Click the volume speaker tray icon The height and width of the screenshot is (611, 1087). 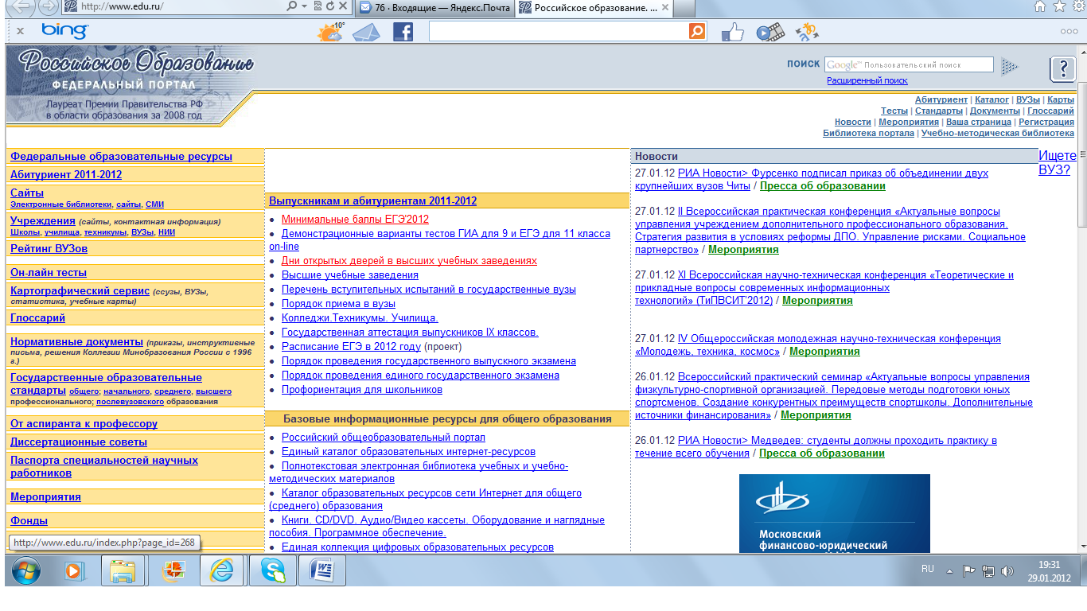(x=1008, y=570)
